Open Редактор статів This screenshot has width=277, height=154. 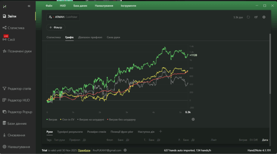19,89
